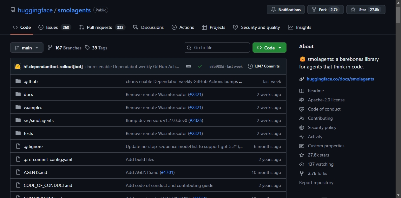This screenshot has width=401, height=198.
Task: Open the .gitignore file
Action: coord(33,146)
